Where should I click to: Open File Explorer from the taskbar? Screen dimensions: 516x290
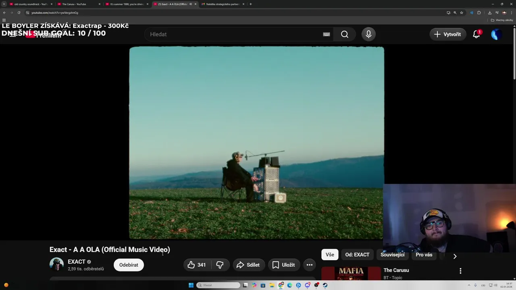coord(272,285)
